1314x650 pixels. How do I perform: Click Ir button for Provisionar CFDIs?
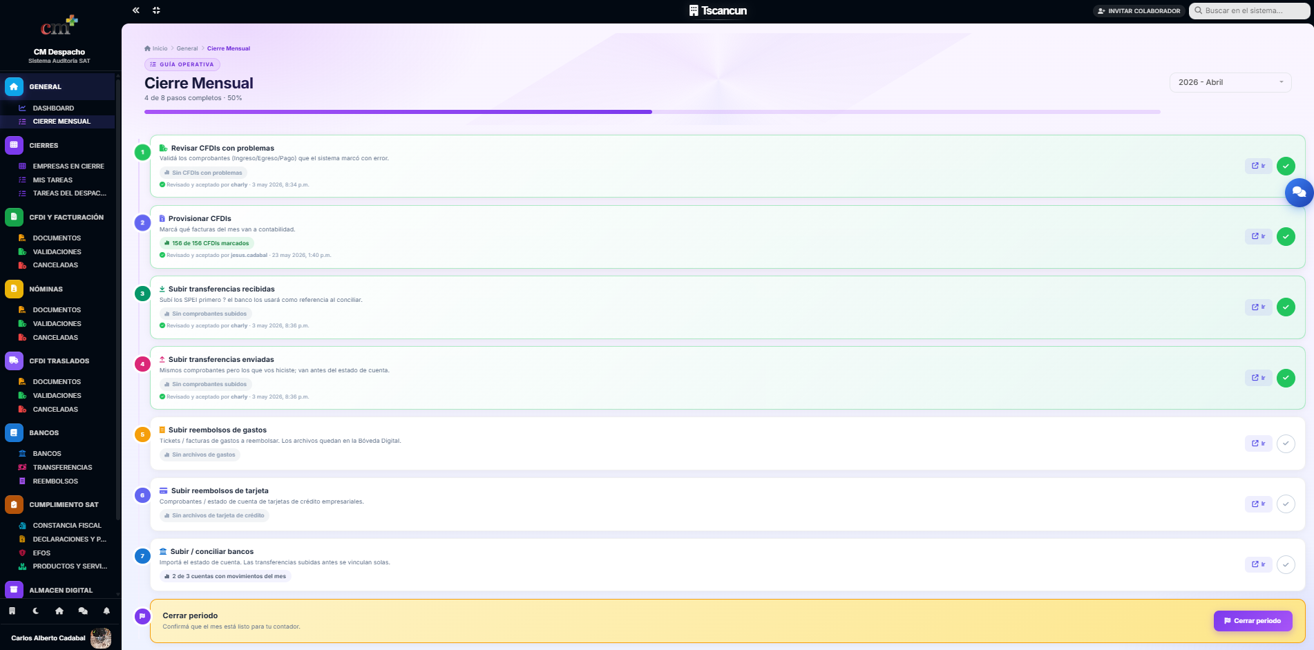coord(1258,236)
